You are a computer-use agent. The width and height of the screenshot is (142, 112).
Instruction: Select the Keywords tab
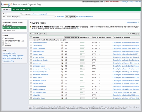tap(6, 9)
